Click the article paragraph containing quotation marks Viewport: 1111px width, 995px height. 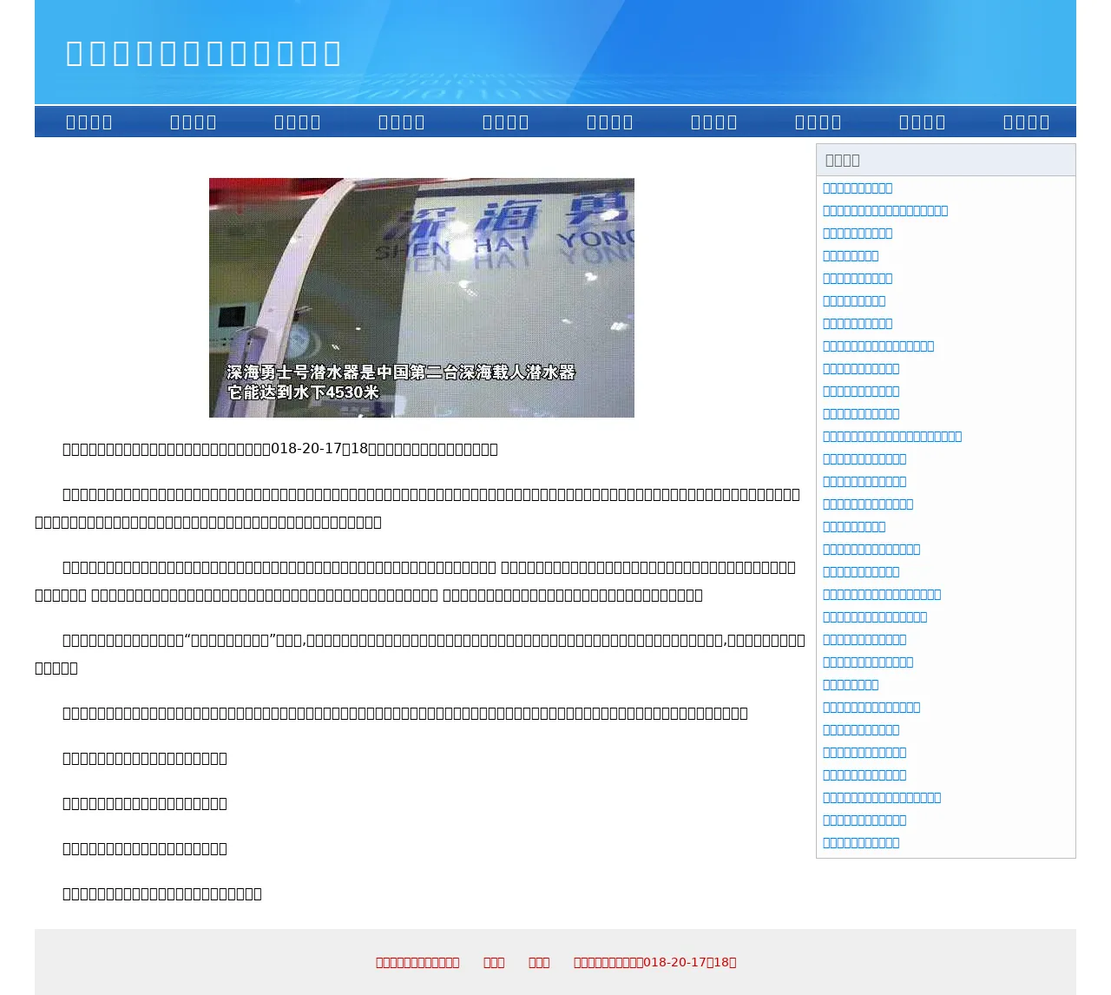coord(420,654)
